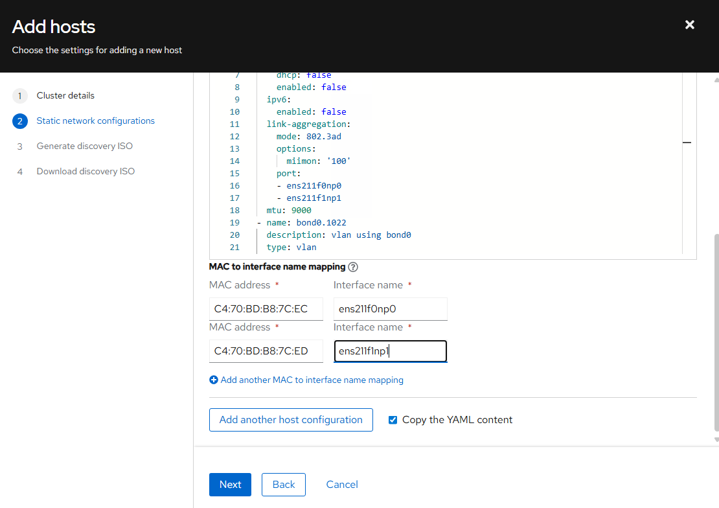Collapse the YAML block using the minus icon

point(687,142)
